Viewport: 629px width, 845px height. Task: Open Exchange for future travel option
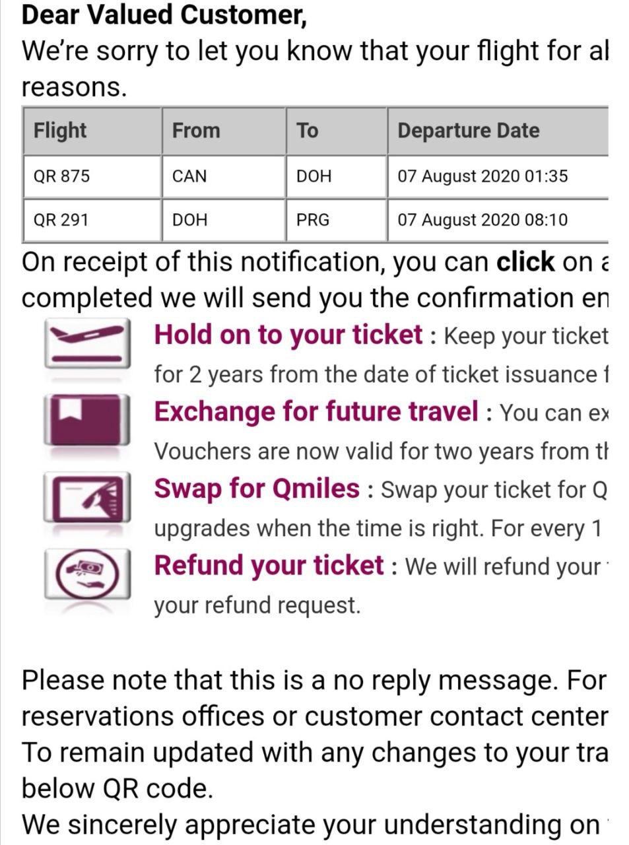[315, 411]
